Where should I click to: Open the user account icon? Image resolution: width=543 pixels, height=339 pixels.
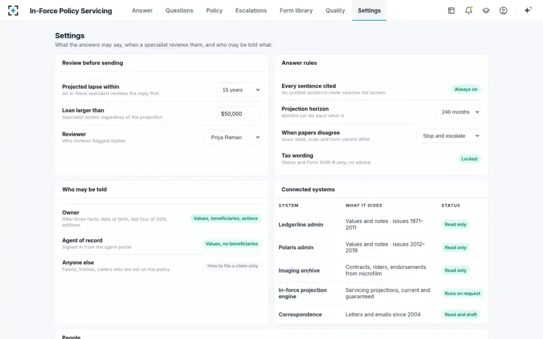(x=503, y=10)
